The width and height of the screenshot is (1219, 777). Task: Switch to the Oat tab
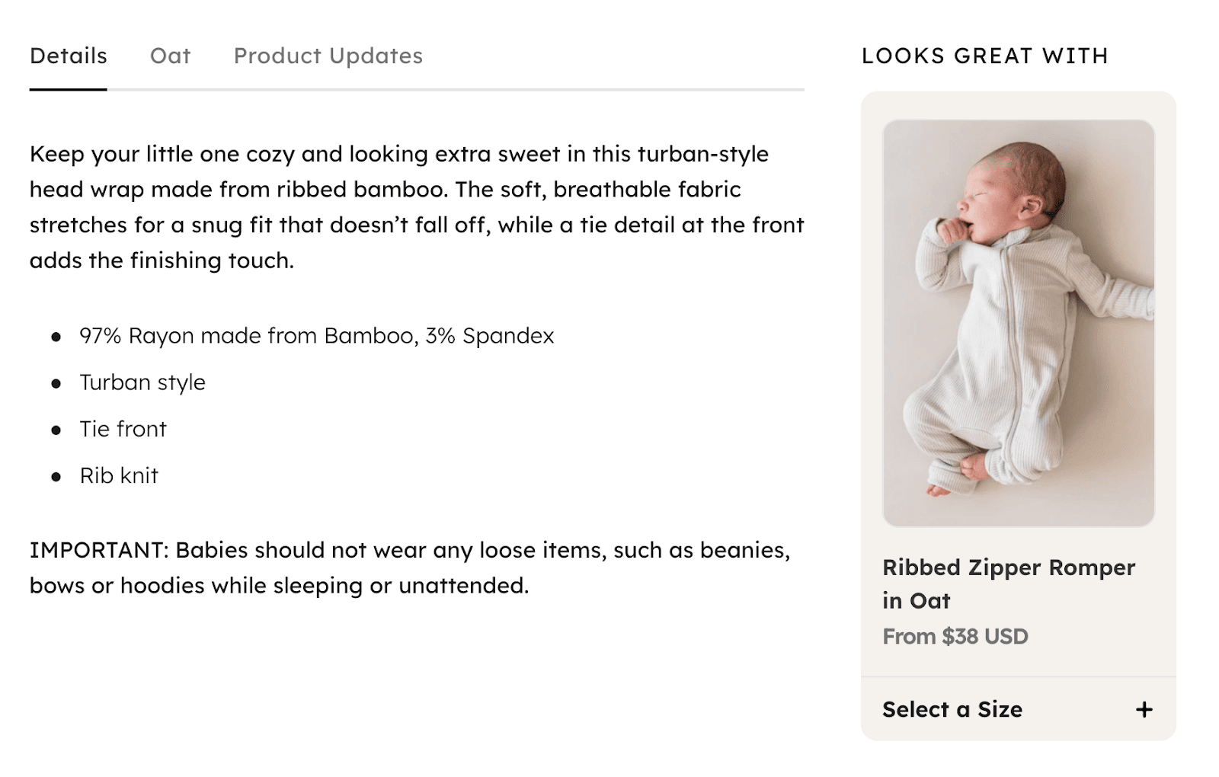[170, 56]
